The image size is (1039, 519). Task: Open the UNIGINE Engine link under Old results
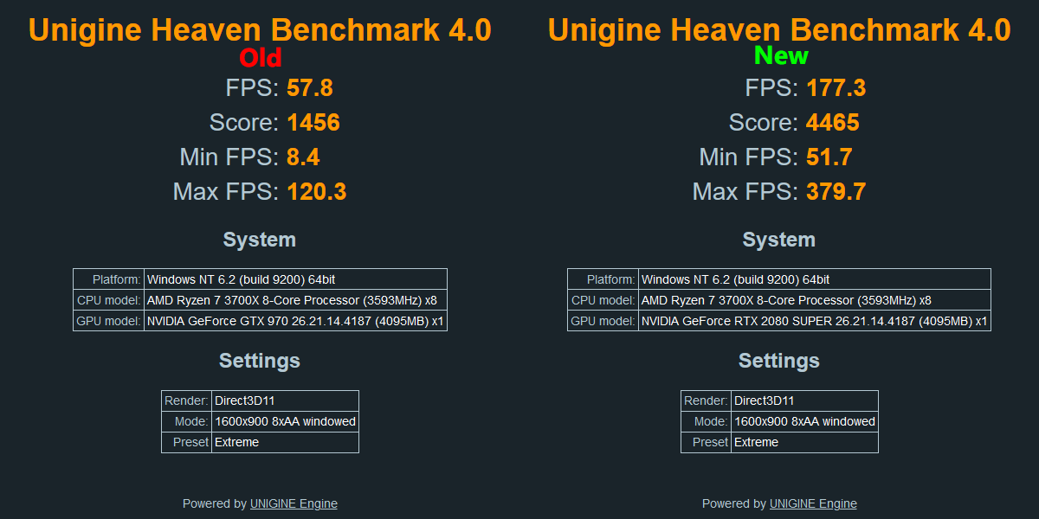point(294,503)
